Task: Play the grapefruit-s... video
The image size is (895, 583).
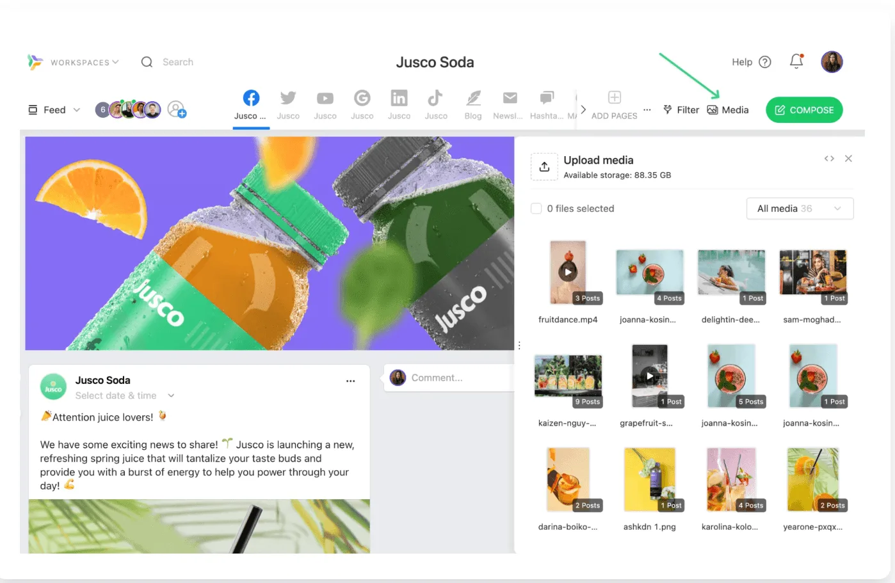Action: [x=650, y=376]
